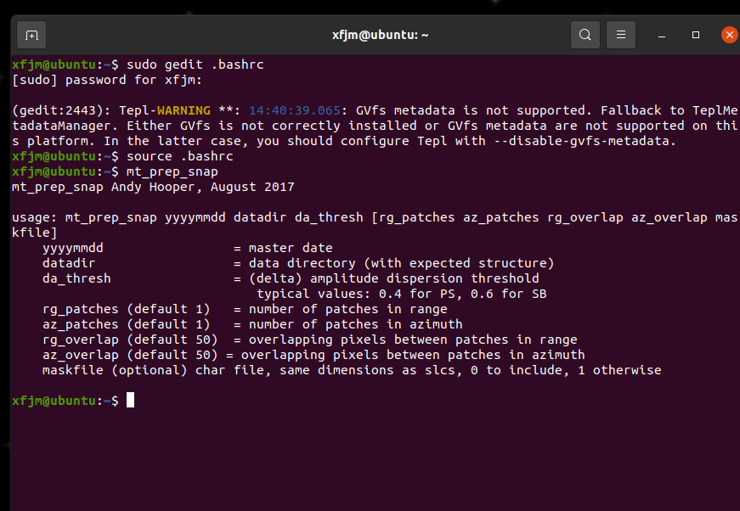
Task: Click the 'da_thresh' parameter in the list
Action: click(x=76, y=278)
